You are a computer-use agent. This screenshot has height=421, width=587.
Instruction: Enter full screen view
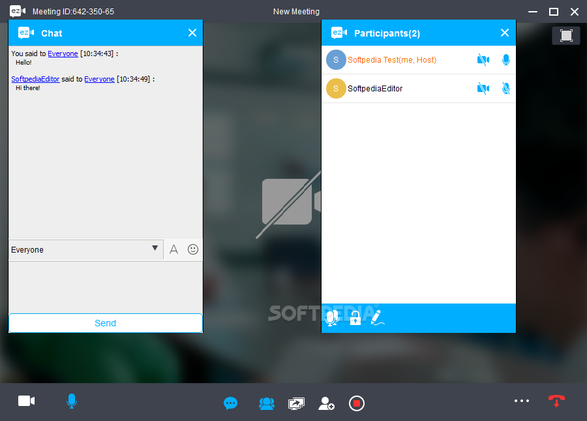pos(566,36)
